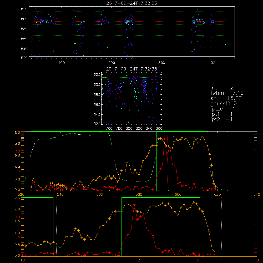Image resolution: width=263 pixels, height=263 pixels.
Task: Click x-axis label -5 of the bottom plot
Action: 80,260
